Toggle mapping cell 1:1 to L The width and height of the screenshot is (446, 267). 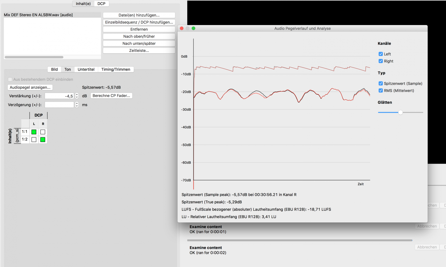(34, 132)
